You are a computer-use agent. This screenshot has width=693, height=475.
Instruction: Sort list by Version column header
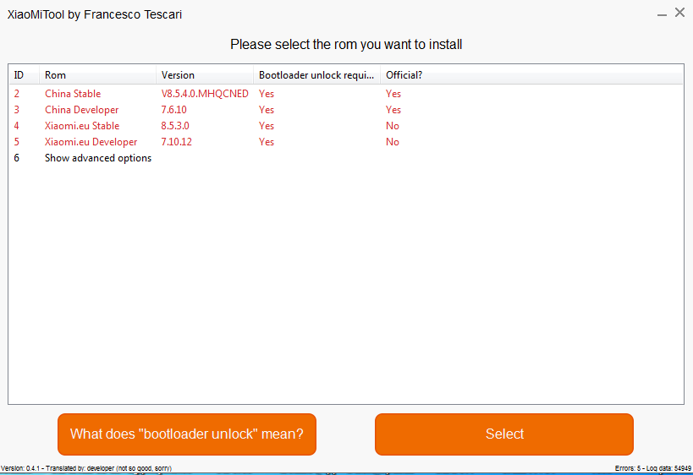205,75
